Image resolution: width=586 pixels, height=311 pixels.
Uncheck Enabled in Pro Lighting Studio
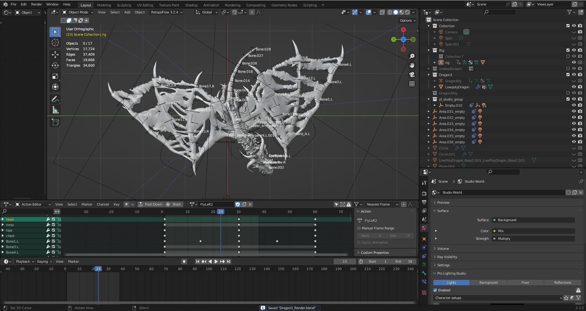tap(435, 290)
